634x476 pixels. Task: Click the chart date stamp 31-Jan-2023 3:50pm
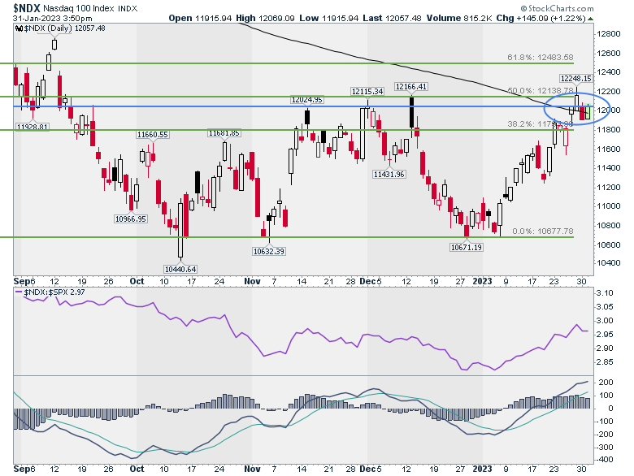(x=53, y=18)
